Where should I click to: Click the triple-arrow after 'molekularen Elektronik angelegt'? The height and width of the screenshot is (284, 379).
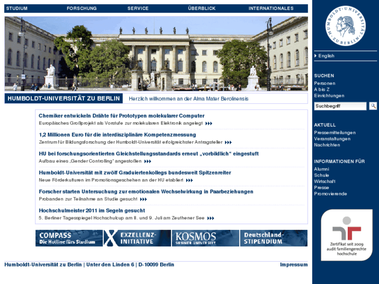pyautogui.click(x=209, y=124)
